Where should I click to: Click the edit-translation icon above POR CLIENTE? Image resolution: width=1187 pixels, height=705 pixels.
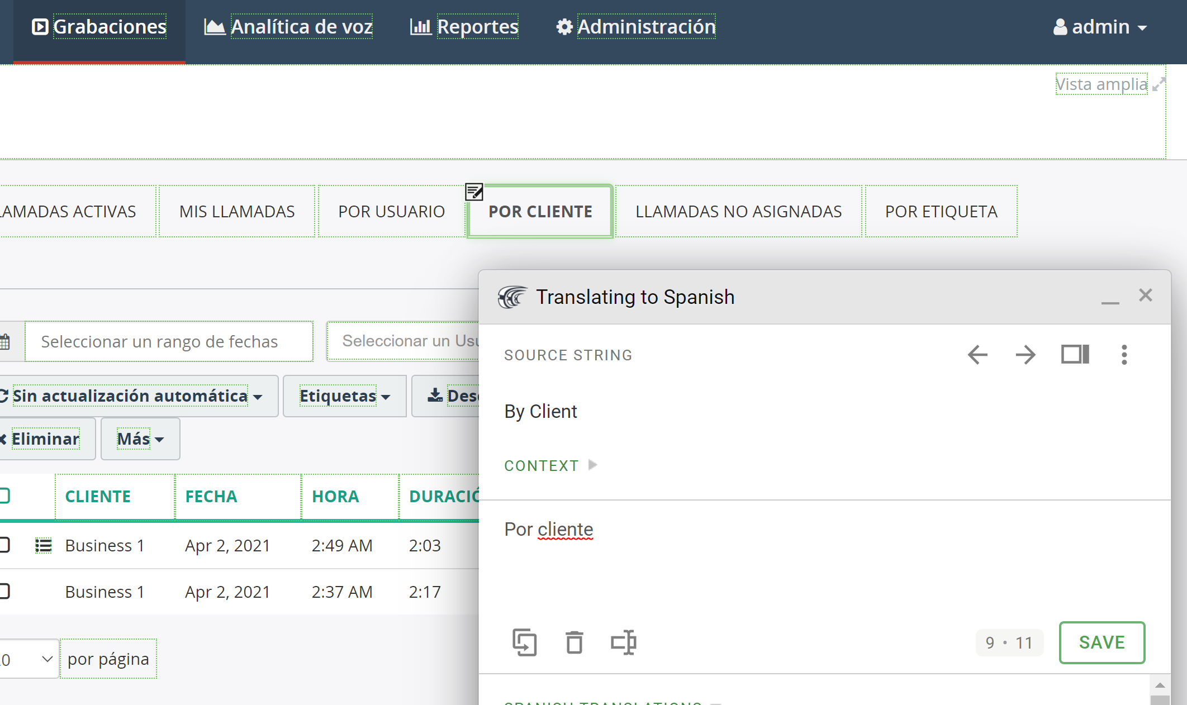[474, 192]
